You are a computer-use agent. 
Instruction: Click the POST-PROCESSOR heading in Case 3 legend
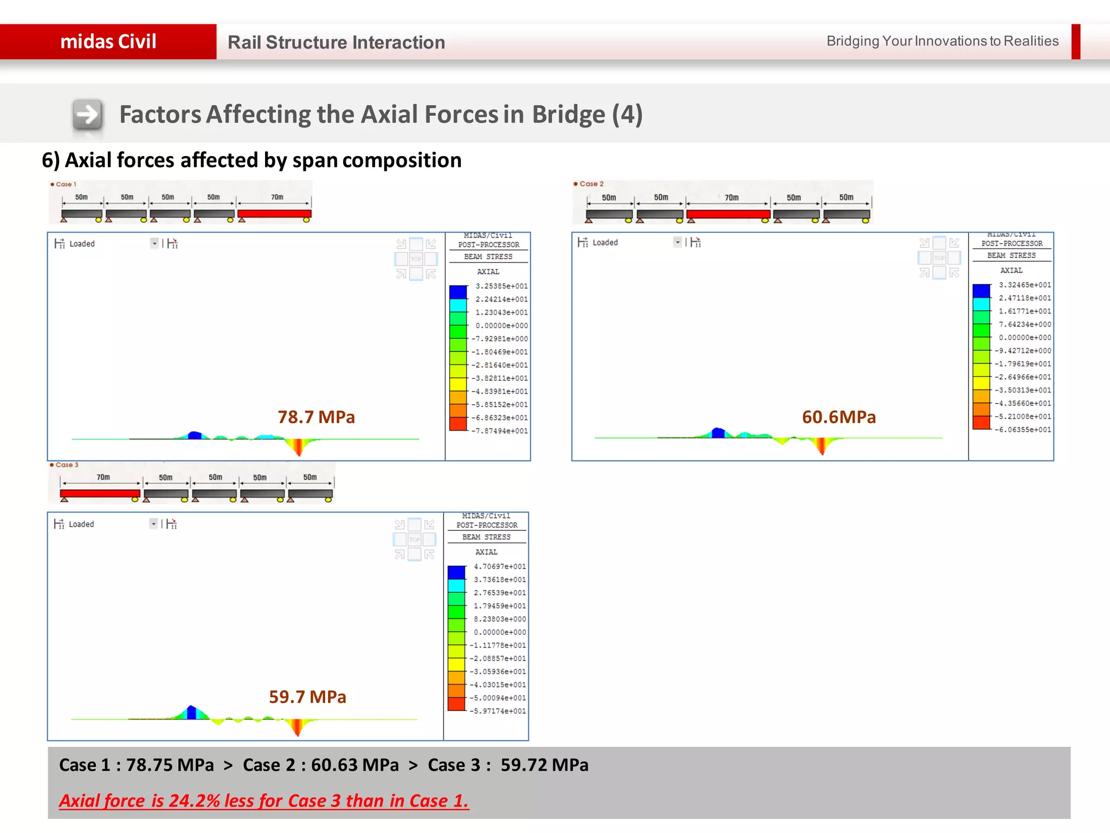pos(487,525)
